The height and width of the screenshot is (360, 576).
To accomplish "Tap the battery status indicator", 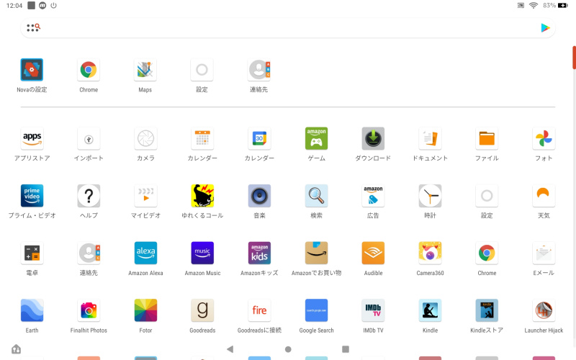I will click(x=563, y=6).
